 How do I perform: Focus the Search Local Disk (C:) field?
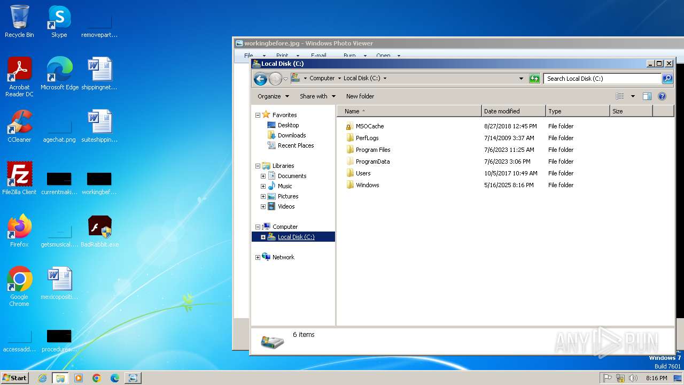[x=602, y=79]
